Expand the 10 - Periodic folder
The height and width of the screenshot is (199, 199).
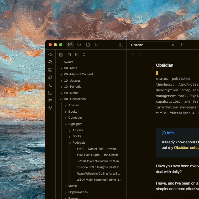(61, 87)
